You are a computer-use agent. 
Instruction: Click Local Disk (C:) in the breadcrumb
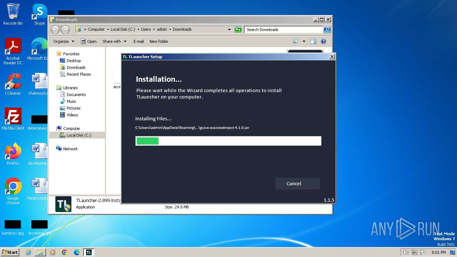point(123,29)
